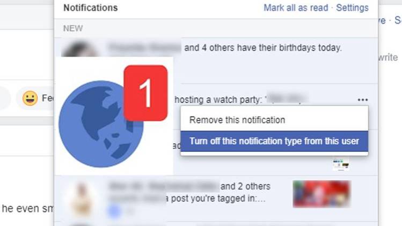Click the Notifications panel heading
This screenshot has height=226, width=402.
tap(91, 8)
